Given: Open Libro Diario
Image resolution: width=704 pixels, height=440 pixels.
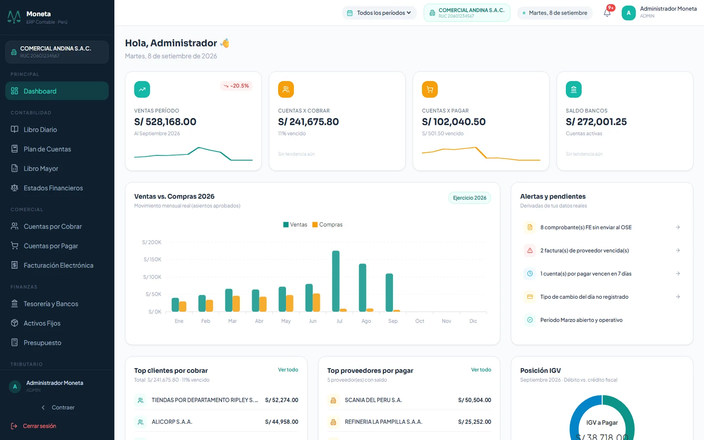Looking at the screenshot, I should [x=57, y=129].
